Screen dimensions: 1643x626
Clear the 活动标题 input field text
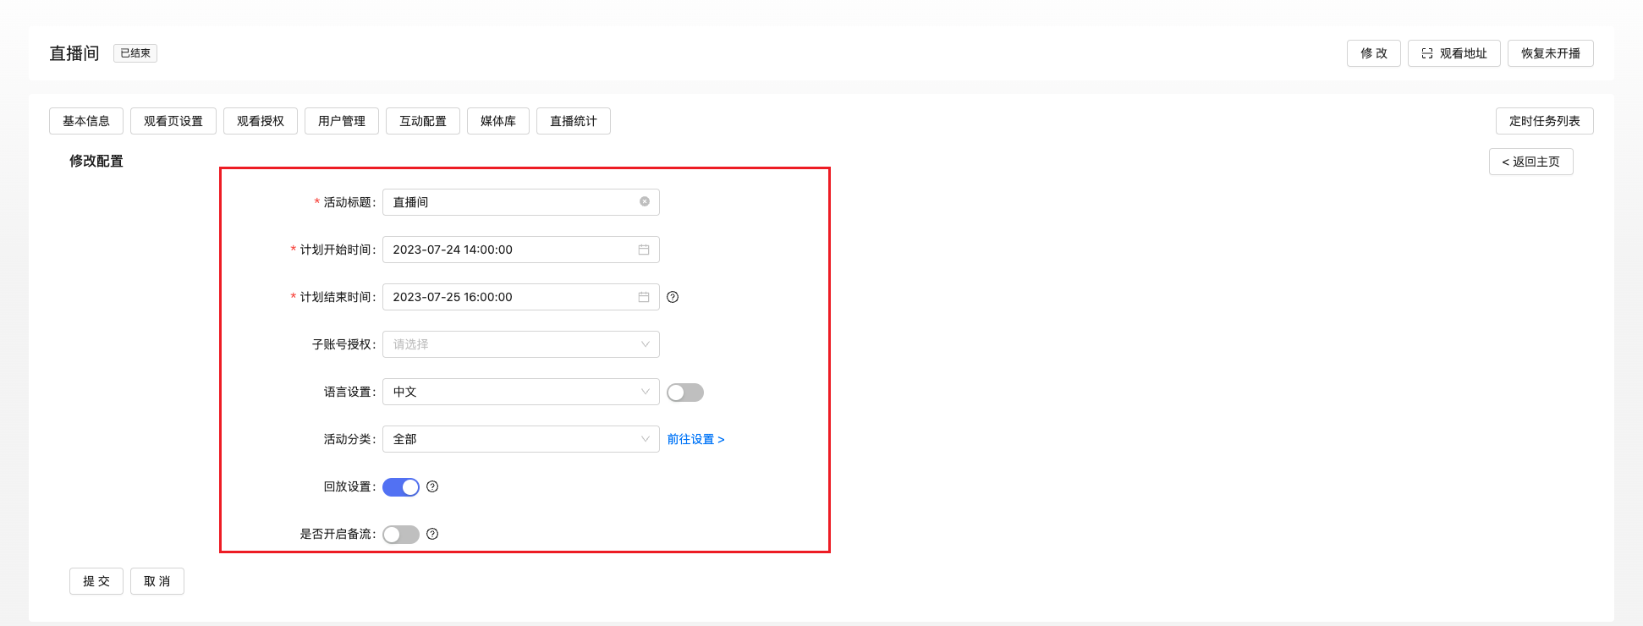[x=645, y=202]
